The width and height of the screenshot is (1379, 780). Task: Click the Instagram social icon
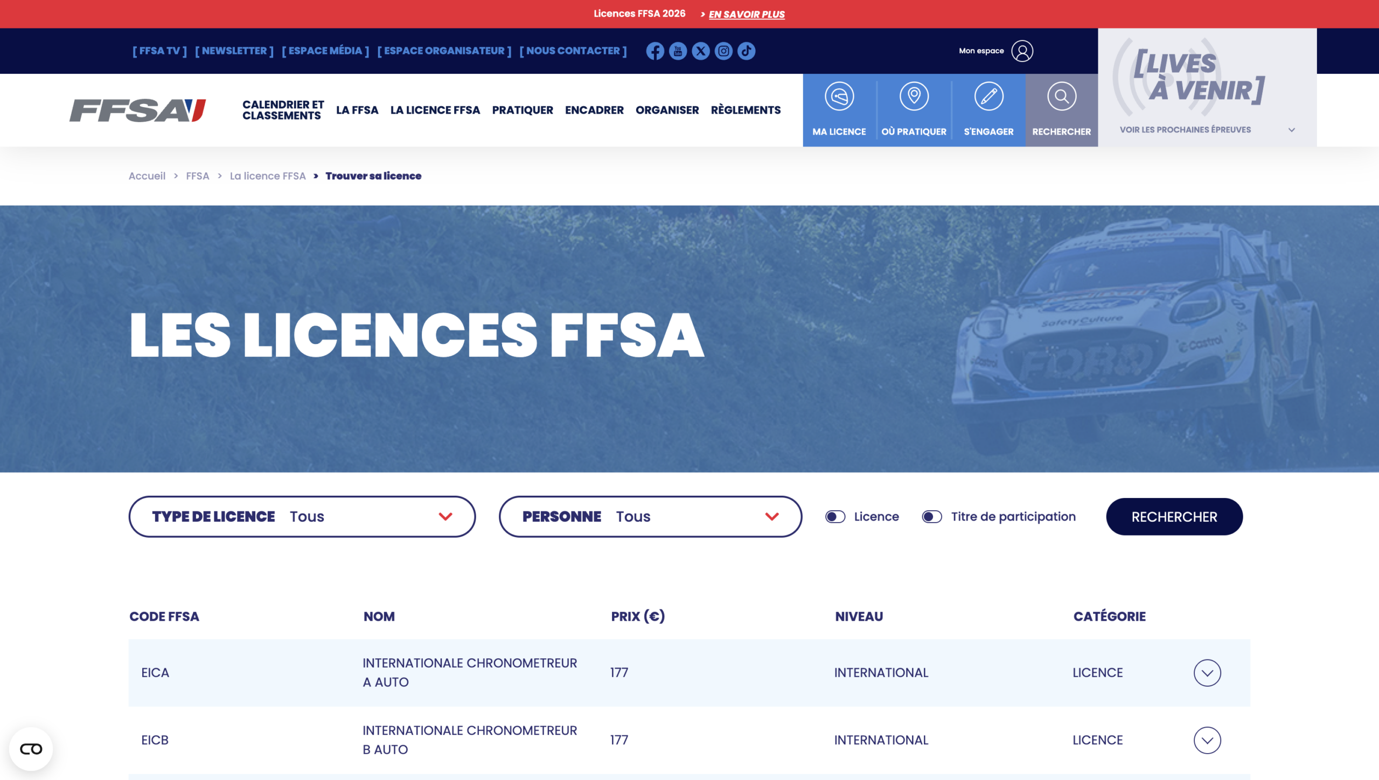coord(723,51)
